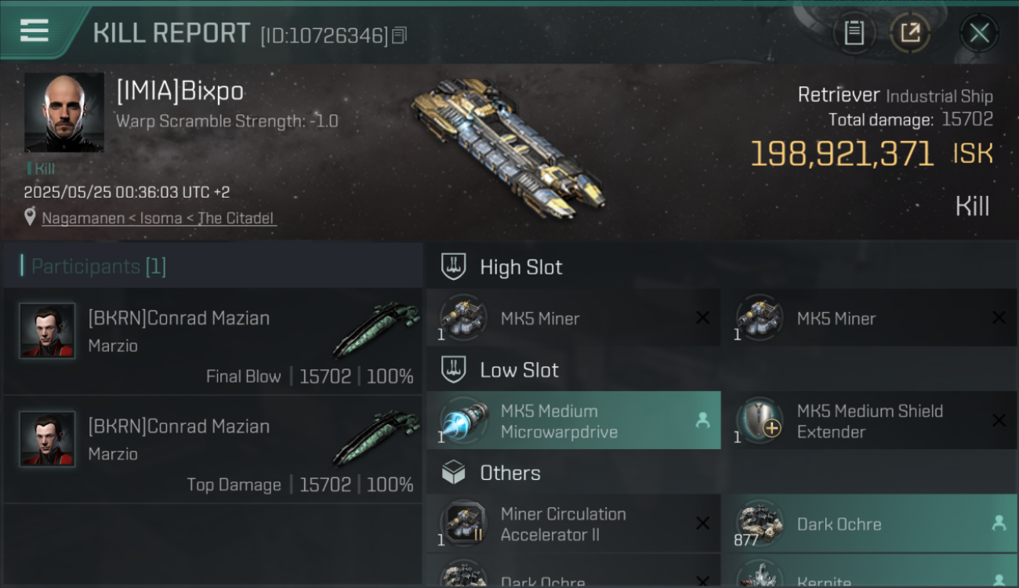Open Conrad Mazian's Top Damage entry
The height and width of the screenshot is (588, 1019).
(x=212, y=449)
